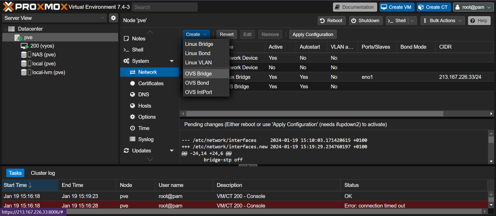496x216 pixels.
Task: Sort by Start Time column header
Action: [30, 185]
